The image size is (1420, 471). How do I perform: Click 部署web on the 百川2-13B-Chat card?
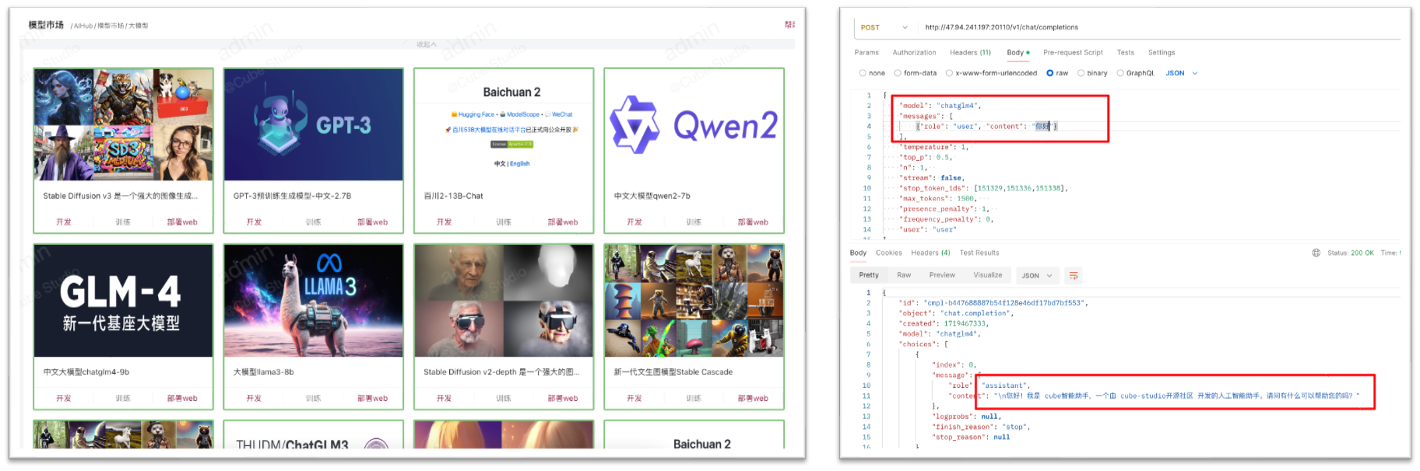[x=562, y=222]
